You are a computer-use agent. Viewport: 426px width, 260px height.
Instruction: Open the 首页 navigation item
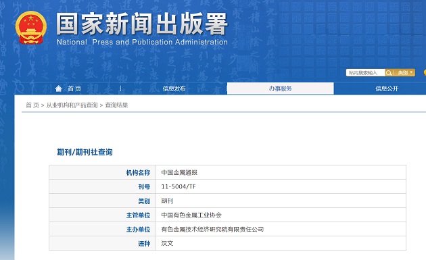[x=74, y=88]
